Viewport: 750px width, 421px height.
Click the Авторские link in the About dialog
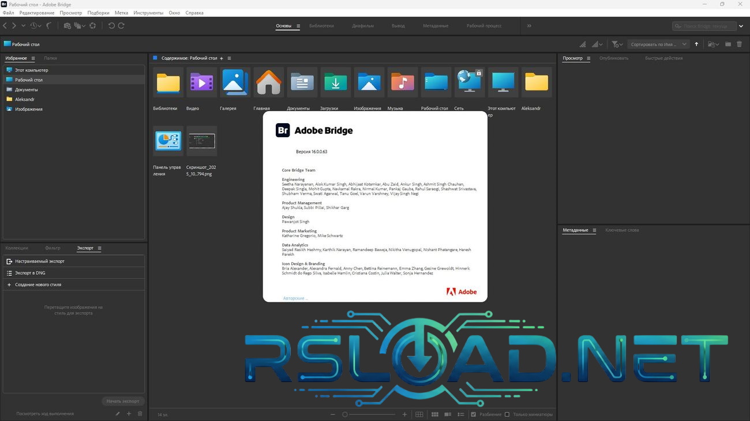(x=294, y=298)
